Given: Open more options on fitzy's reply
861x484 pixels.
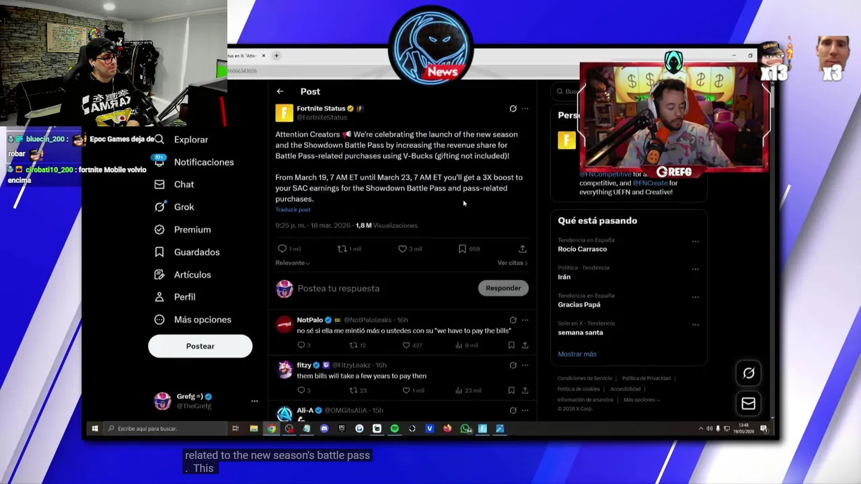Looking at the screenshot, I should 525,365.
